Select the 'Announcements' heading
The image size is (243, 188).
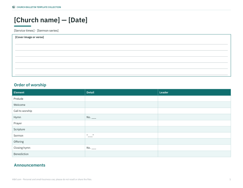(30, 165)
